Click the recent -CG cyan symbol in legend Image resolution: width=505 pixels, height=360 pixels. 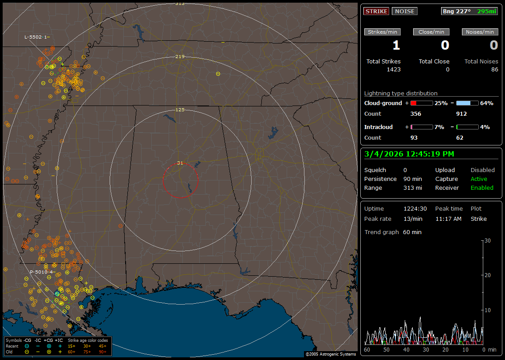(27, 346)
